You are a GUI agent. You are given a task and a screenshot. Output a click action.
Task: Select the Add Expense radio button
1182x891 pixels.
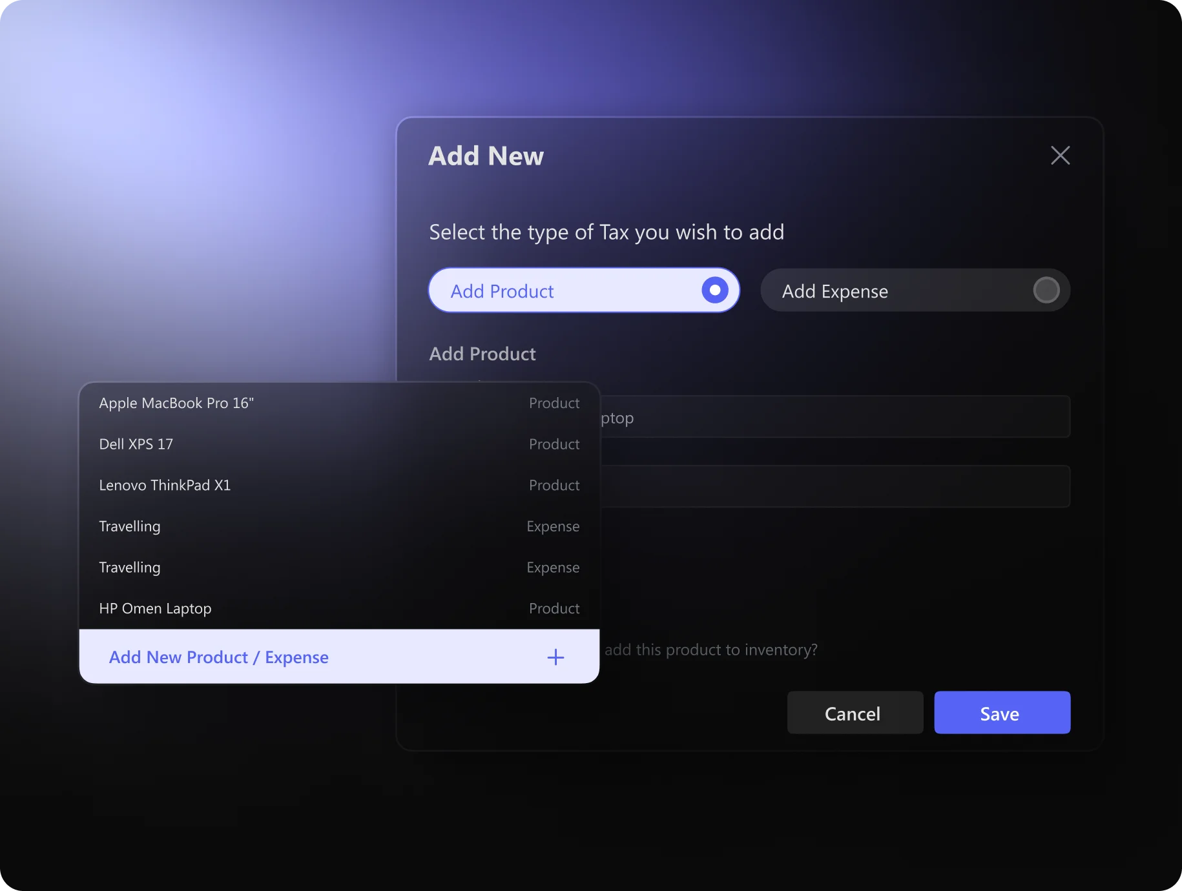tap(1046, 291)
